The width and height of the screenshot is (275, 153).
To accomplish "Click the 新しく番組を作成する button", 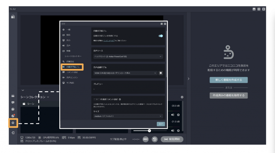I will click(229, 80).
